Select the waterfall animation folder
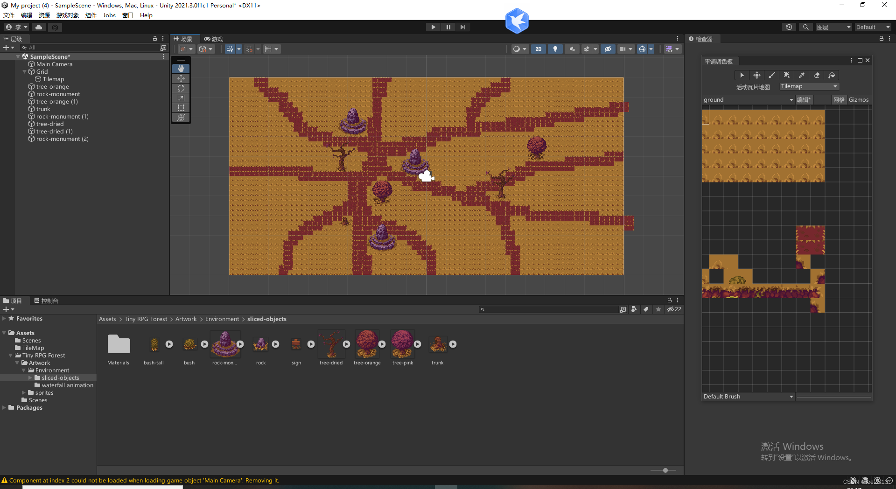Image resolution: width=896 pixels, height=489 pixels. (67, 385)
